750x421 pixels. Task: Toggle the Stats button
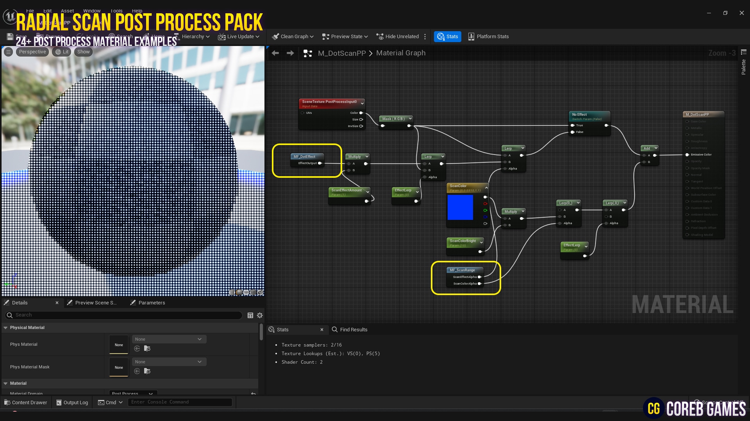pos(448,37)
